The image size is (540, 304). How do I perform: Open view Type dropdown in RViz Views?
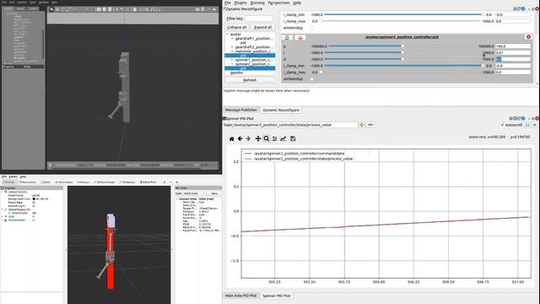194,193
